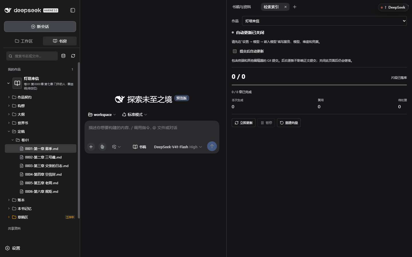Close the 检索索引 tab
Image resolution: width=412 pixels, height=257 pixels.
[286, 7]
